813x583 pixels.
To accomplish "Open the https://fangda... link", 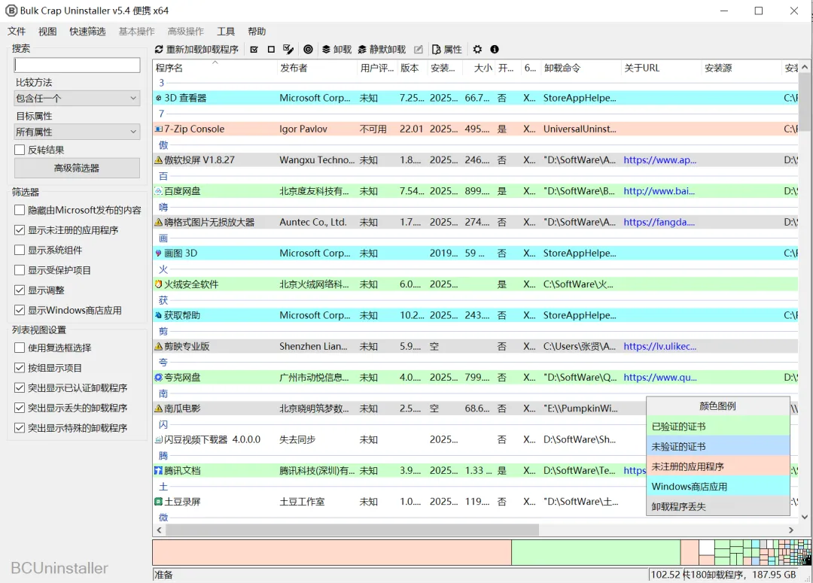I will click(x=659, y=223).
